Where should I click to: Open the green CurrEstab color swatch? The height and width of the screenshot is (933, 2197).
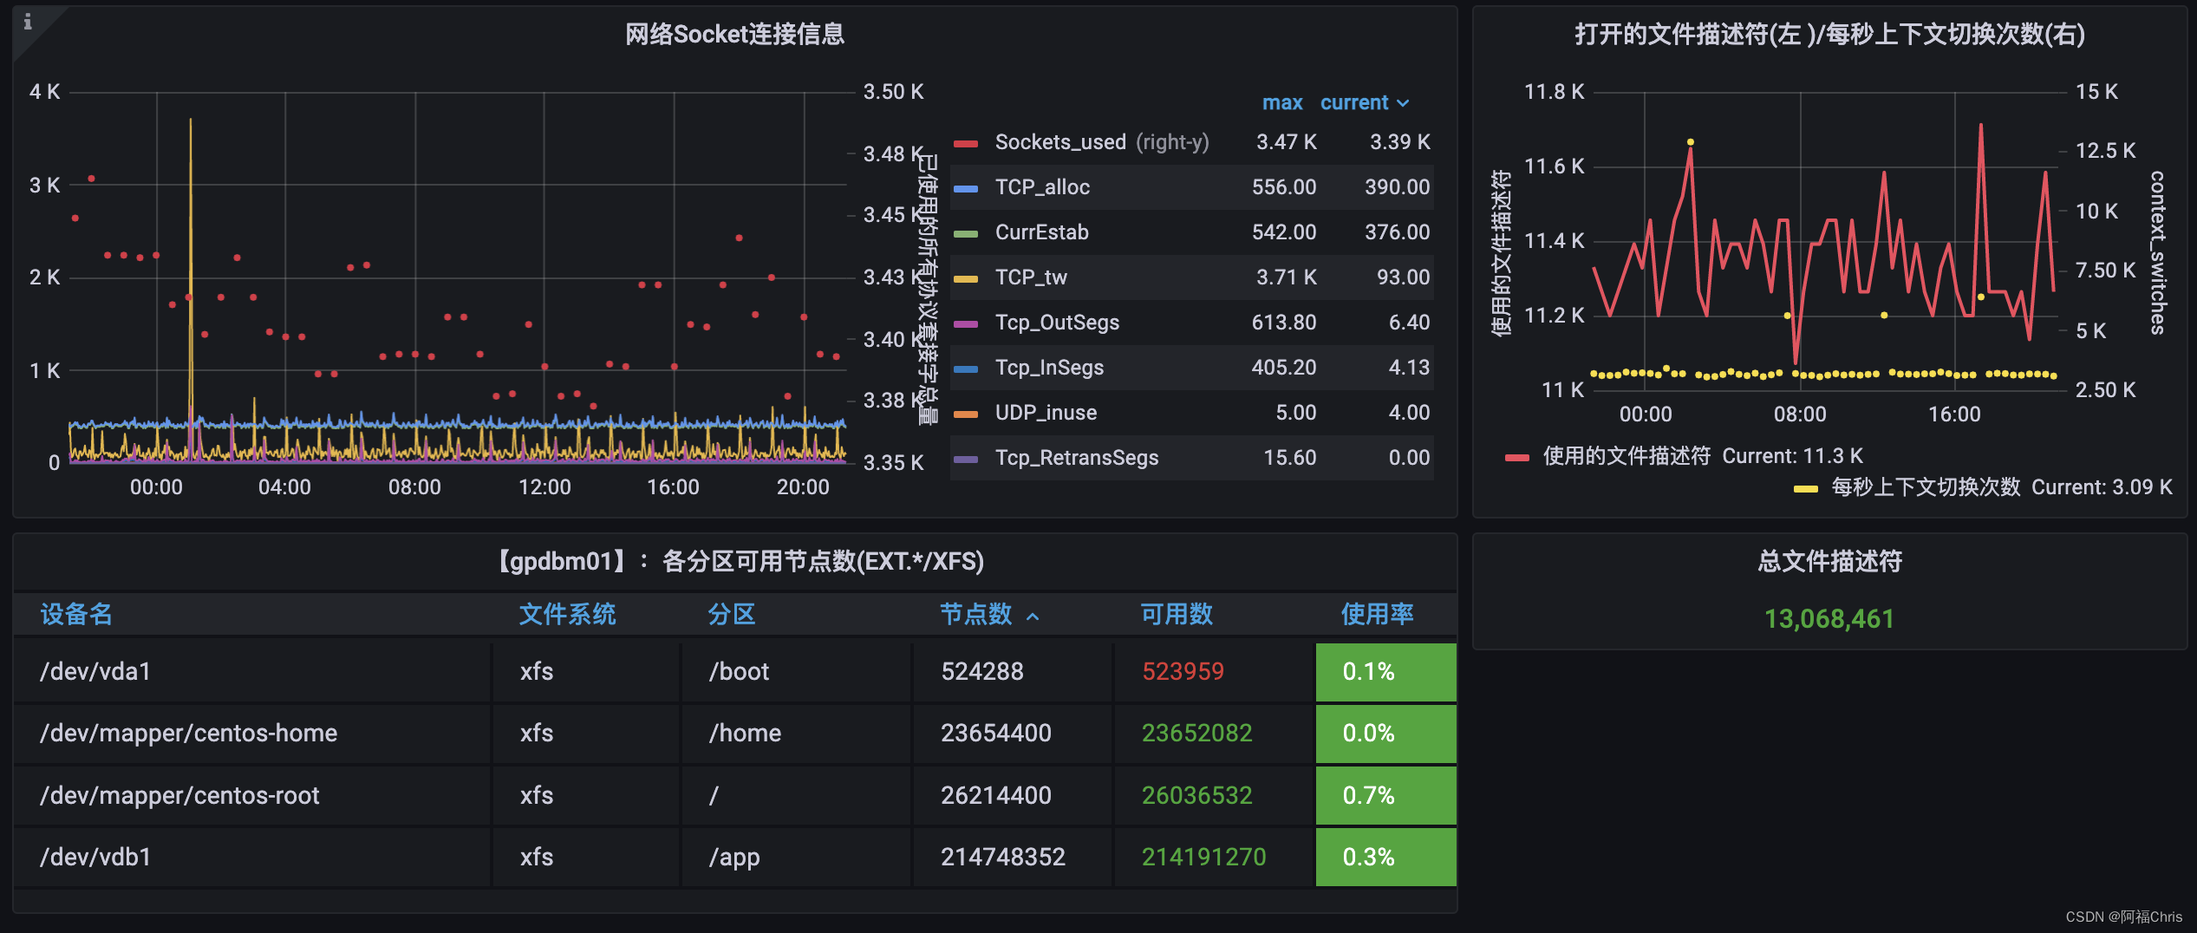click(966, 233)
